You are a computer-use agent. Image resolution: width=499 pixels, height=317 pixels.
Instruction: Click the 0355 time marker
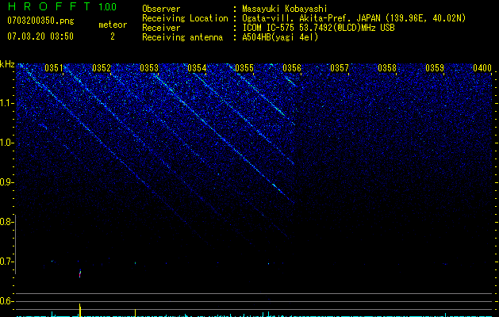point(244,68)
